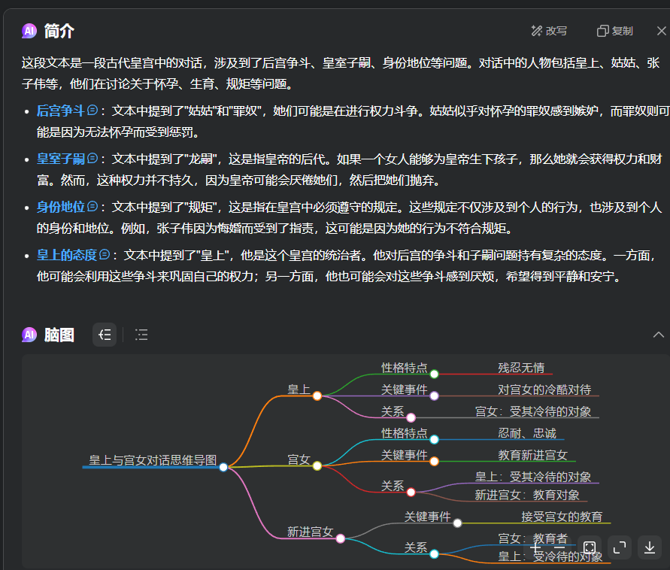This screenshot has height=570, width=670.
Task: Open the mind map in fullscreen
Action: 619,547
